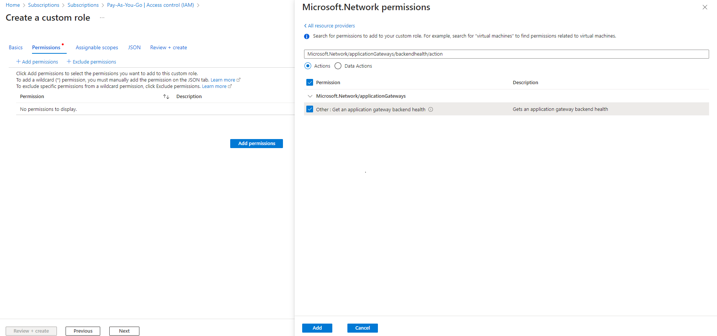Viewport: 717px width, 336px height.
Task: Click the Add button in permissions panel
Action: pyautogui.click(x=317, y=328)
